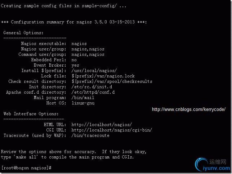This screenshot has width=232, height=174.
Task: Click the /etc/rc.d/init.d init directory value
Action: click(x=92, y=87)
